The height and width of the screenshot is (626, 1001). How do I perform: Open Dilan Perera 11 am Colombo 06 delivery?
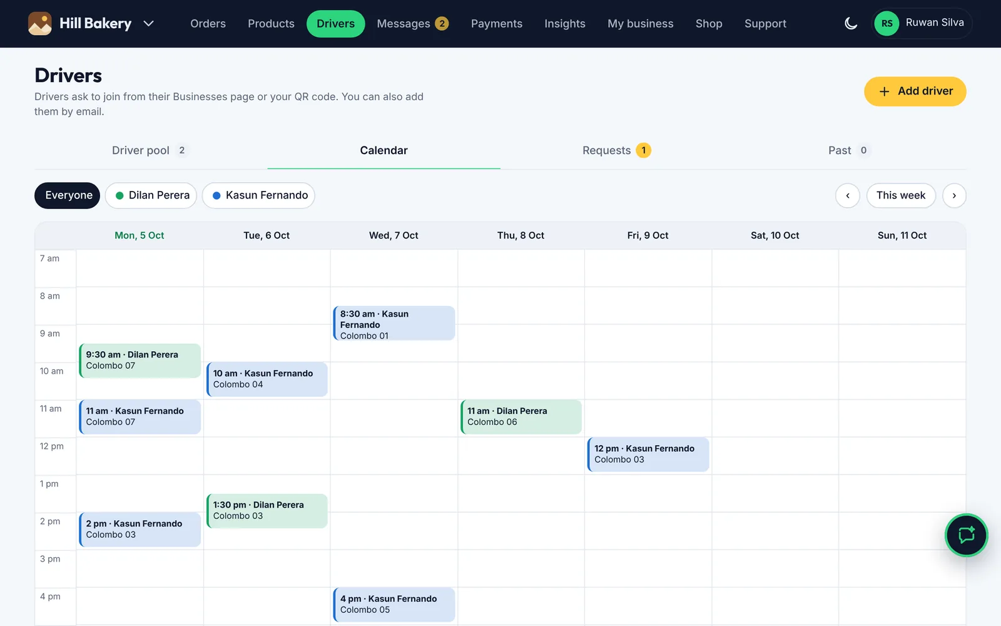[x=521, y=417]
